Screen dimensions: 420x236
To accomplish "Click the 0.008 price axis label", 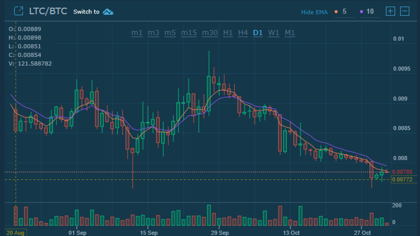I will [400, 158].
